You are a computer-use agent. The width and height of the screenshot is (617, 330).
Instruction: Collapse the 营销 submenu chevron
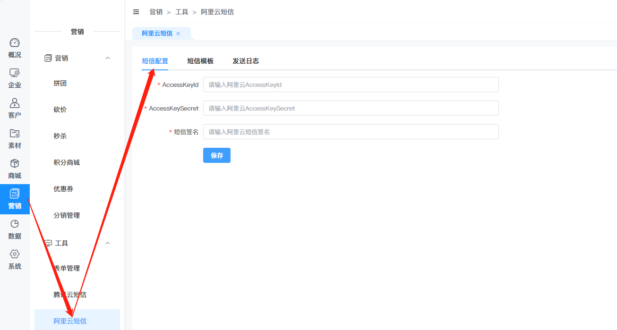pyautogui.click(x=108, y=58)
